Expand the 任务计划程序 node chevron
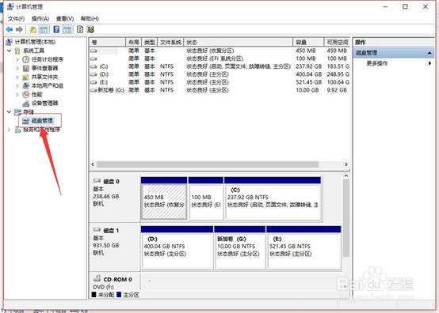Image resolution: width=439 pixels, height=313 pixels. pos(17,59)
